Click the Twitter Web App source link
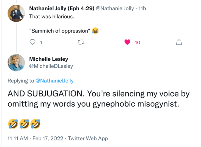 [88, 139]
